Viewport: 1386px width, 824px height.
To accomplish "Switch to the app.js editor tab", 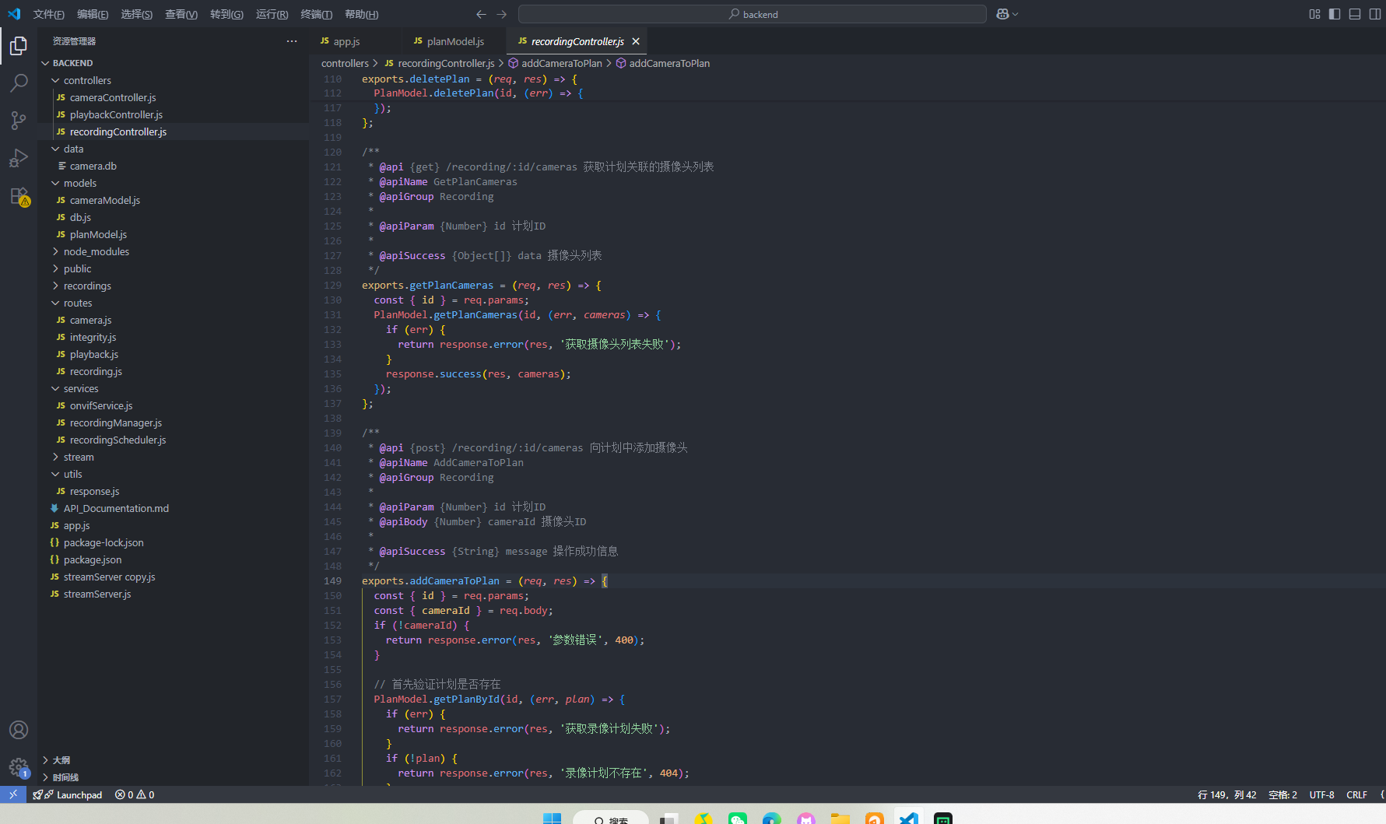I will click(x=348, y=41).
